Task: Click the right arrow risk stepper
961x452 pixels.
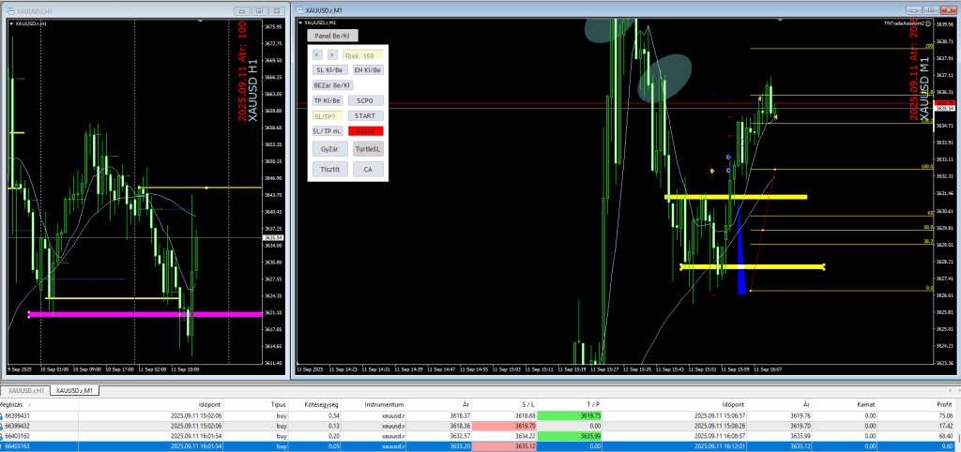Action: [332, 55]
